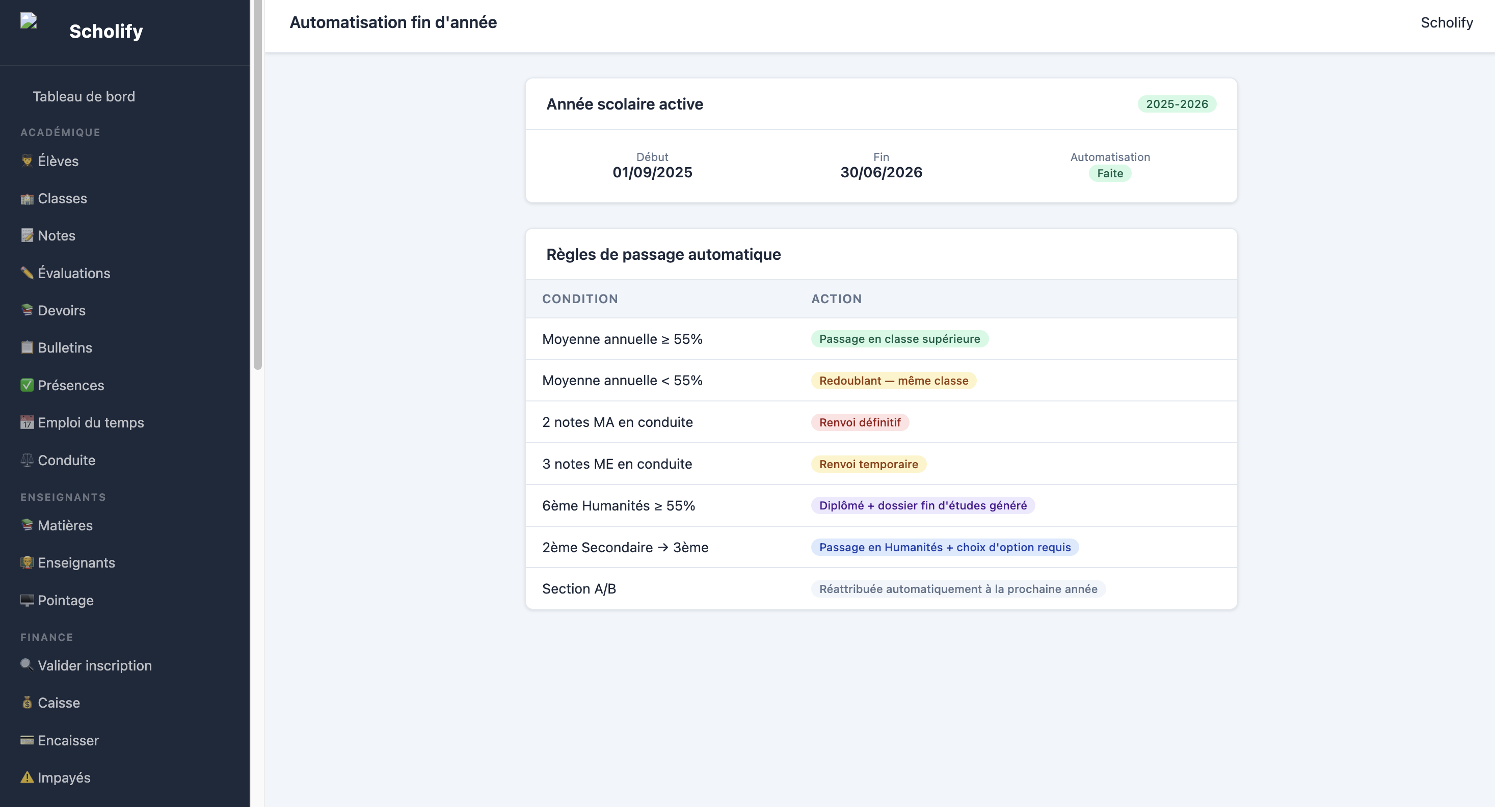
Task: Click the Enseignants teacher icon
Action: pyautogui.click(x=28, y=562)
